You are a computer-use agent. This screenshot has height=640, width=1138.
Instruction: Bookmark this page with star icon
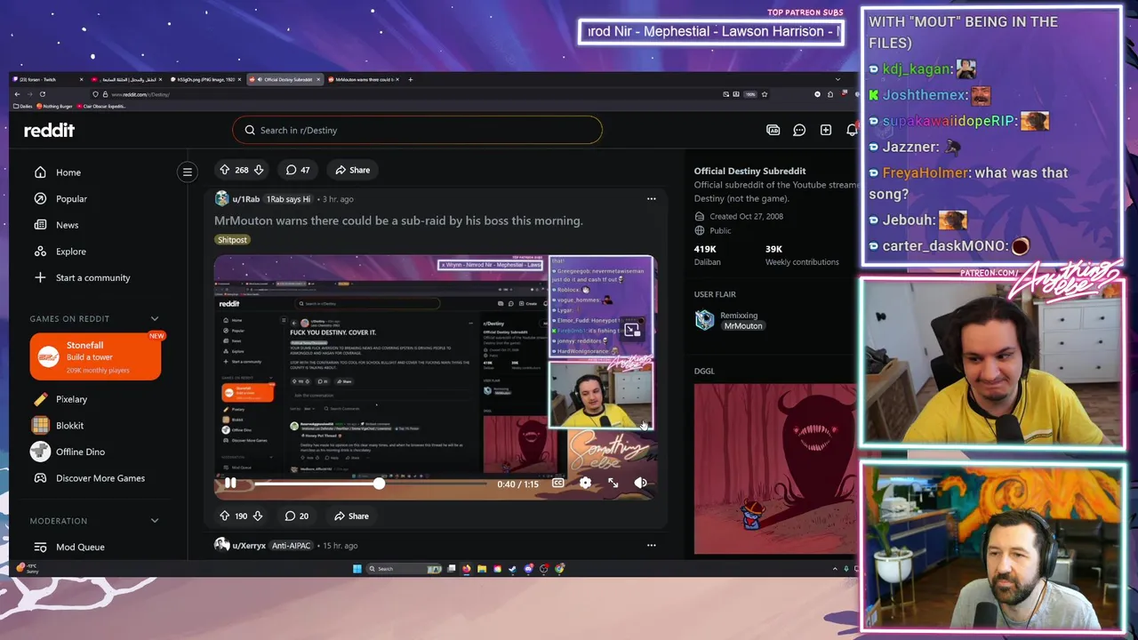[764, 93]
